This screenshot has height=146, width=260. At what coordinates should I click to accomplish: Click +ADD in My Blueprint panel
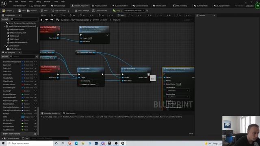click(5, 56)
